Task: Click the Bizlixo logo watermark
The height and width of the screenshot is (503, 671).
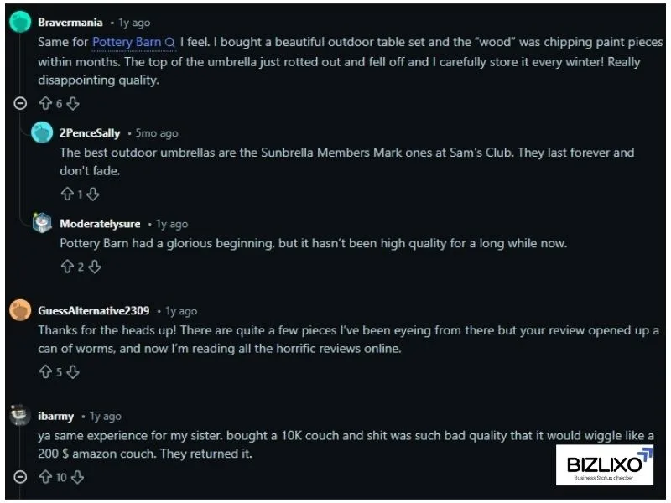Action: [604, 465]
